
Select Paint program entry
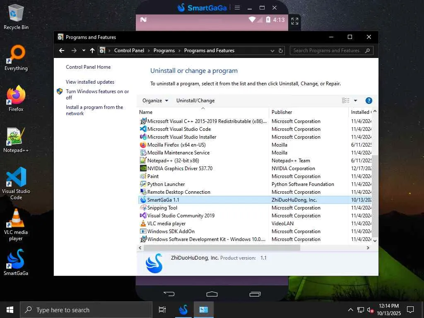pos(153,176)
